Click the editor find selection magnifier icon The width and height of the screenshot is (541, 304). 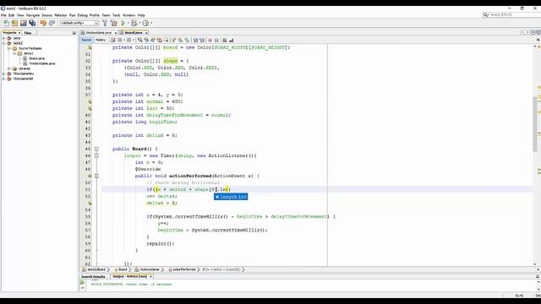pyautogui.click(x=139, y=40)
